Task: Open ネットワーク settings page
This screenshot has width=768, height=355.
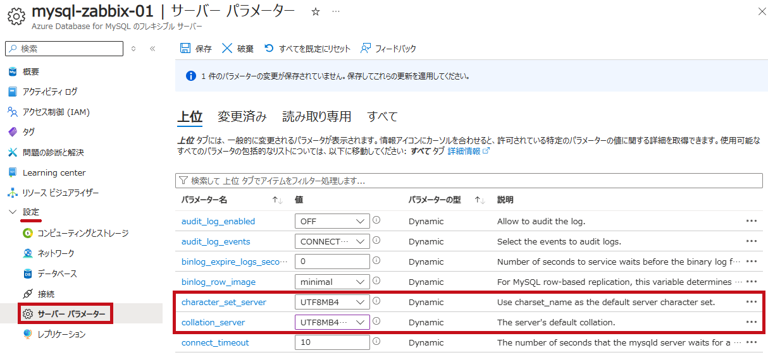Action: pos(56,253)
